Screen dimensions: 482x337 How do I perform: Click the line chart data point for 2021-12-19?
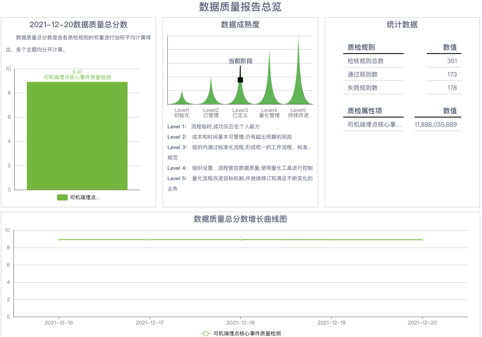click(x=331, y=239)
